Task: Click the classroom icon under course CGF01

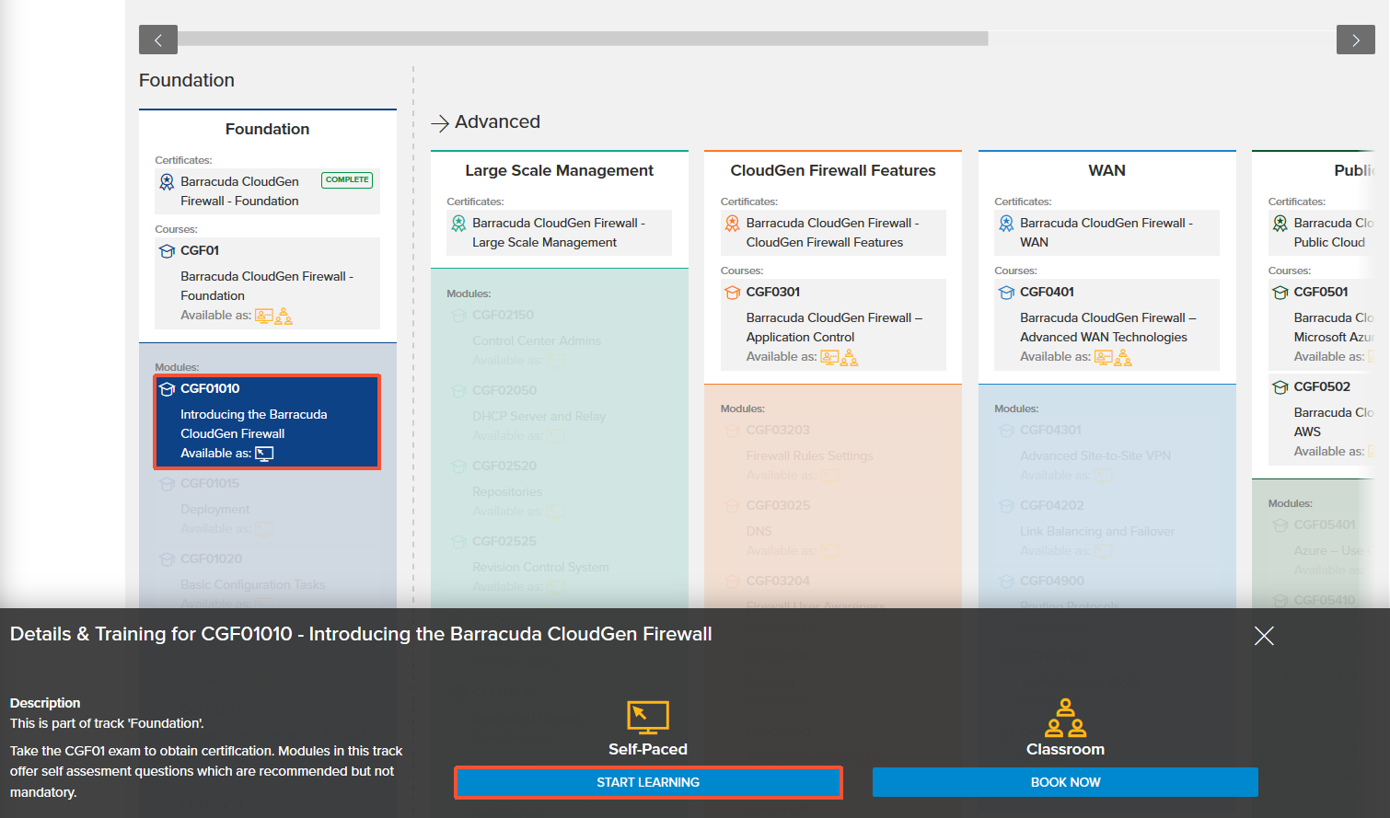Action: [x=284, y=316]
